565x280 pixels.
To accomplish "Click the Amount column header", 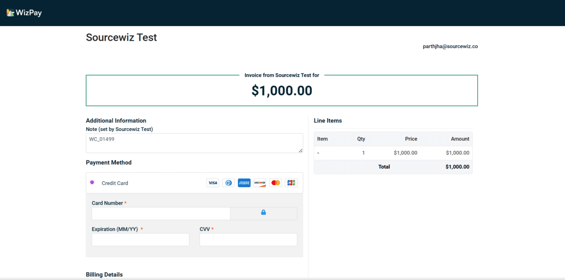I will (460, 139).
